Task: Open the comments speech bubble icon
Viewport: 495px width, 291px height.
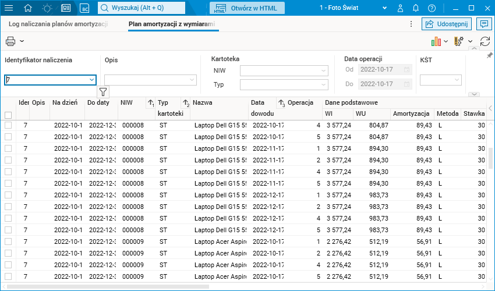Action: tap(483, 24)
